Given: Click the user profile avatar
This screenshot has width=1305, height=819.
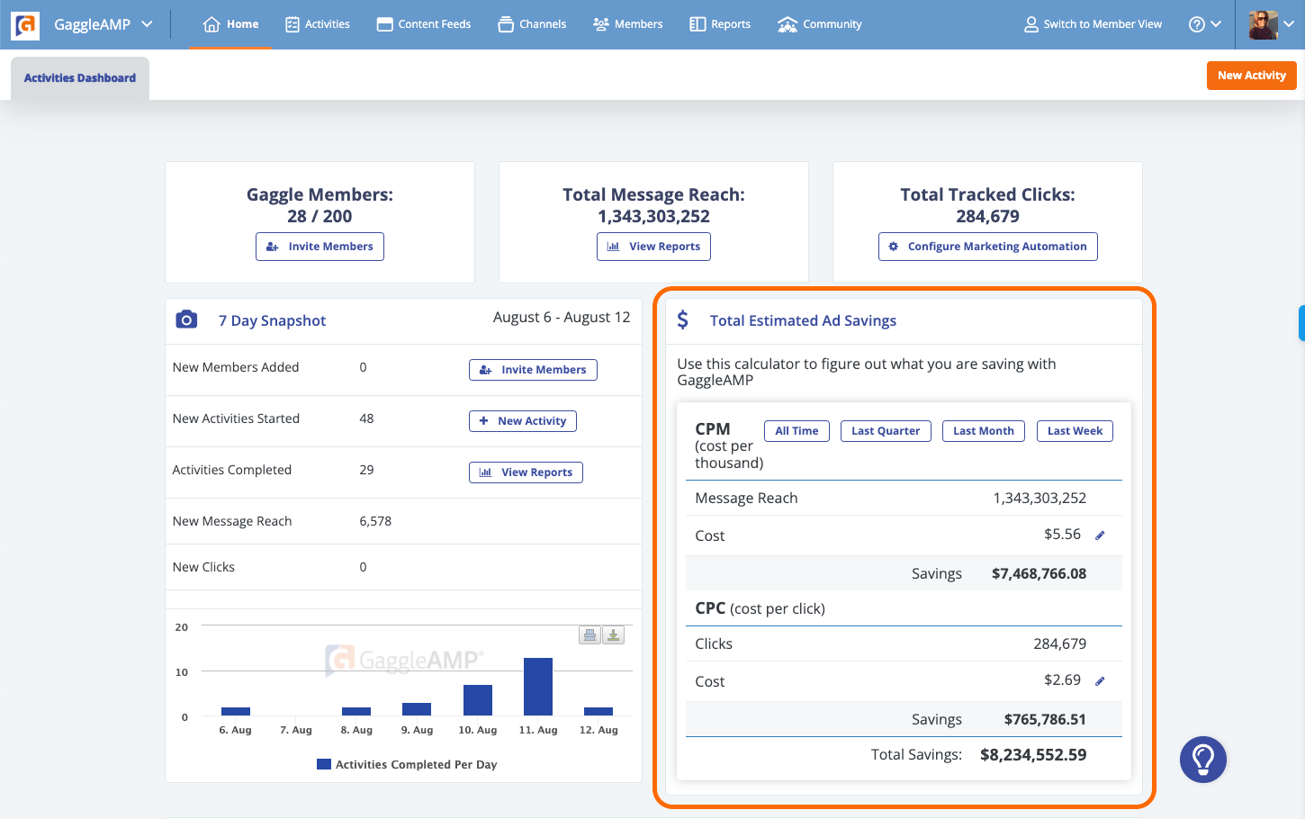Looking at the screenshot, I should (1263, 24).
